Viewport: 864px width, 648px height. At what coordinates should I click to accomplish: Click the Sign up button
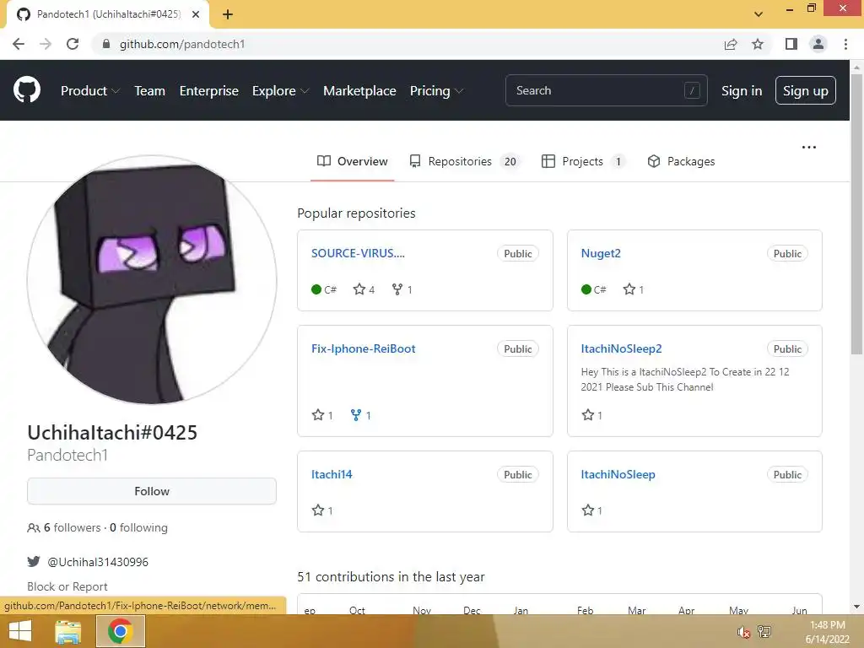805,90
